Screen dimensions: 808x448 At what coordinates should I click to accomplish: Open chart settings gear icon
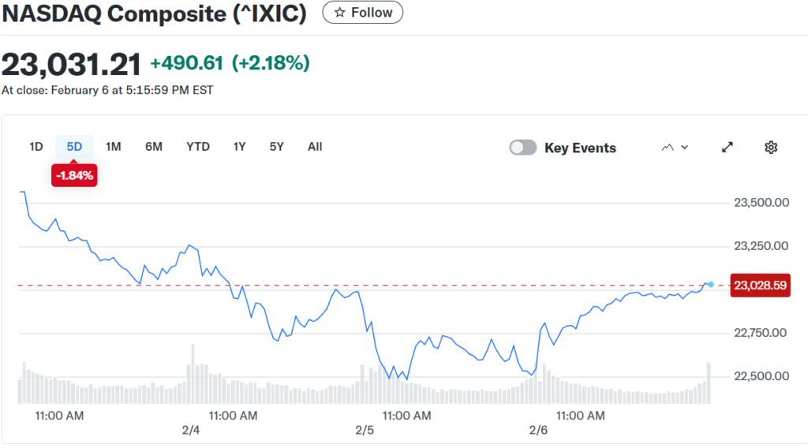pos(771,147)
